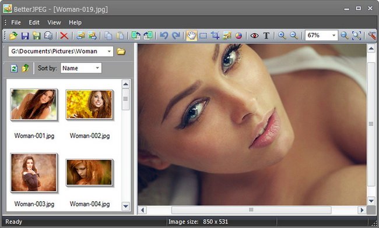Click the BetterJPEG app icon in title bar
Image resolution: width=379 pixels, height=228 pixels.
(8, 9)
